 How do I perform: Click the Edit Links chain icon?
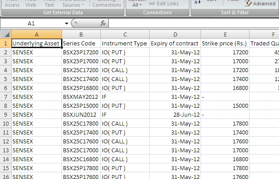152,4
